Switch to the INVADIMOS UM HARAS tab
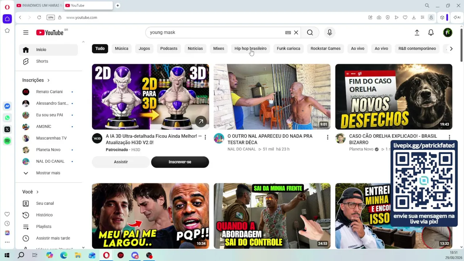The image size is (464, 261). click(x=39, y=5)
